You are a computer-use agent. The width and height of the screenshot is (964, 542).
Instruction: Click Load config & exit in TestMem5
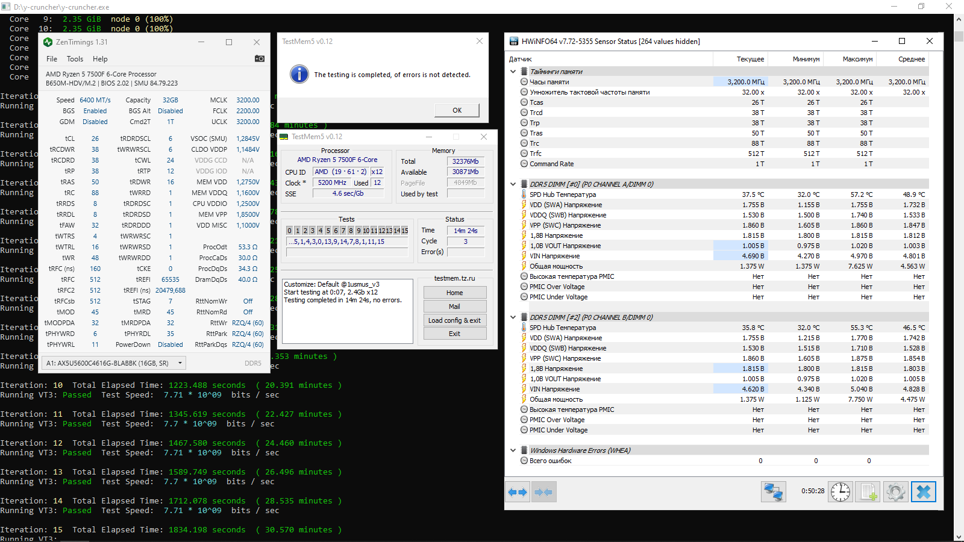point(455,320)
